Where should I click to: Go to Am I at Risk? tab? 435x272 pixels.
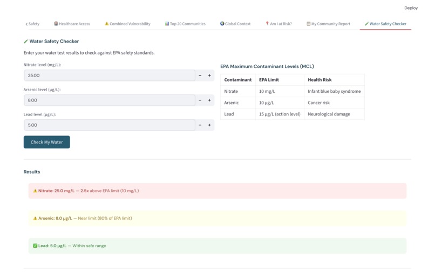click(278, 24)
